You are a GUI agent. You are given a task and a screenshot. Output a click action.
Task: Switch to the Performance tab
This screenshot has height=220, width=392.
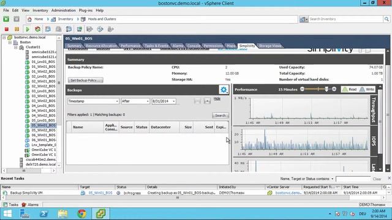tap(130, 46)
